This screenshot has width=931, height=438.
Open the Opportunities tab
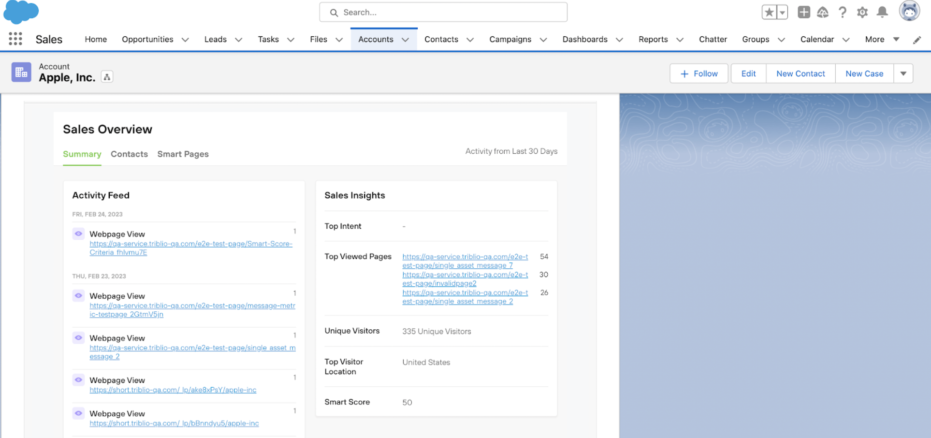click(147, 39)
